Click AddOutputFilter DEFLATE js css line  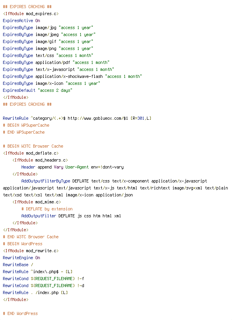(71, 216)
